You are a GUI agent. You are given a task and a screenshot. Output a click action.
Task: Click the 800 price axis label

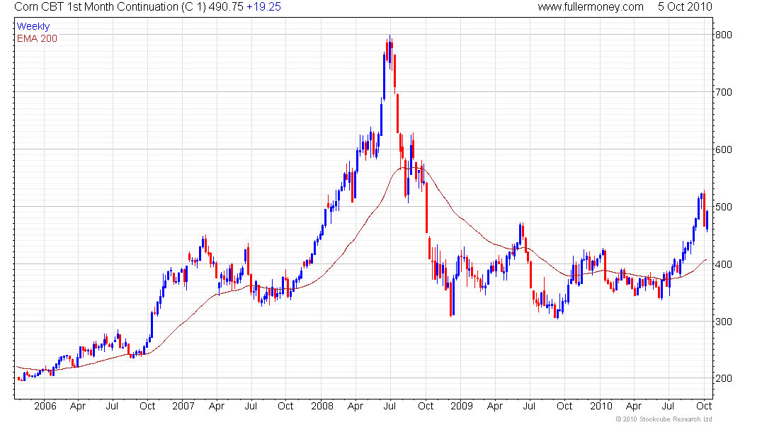pyautogui.click(x=723, y=35)
